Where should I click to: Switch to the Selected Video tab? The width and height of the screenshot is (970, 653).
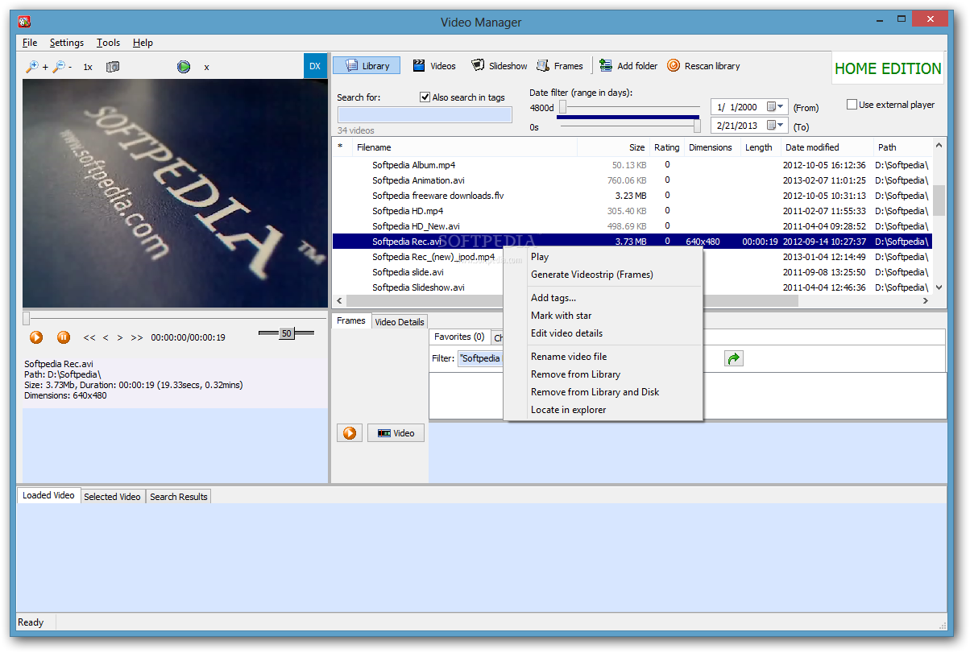click(113, 497)
